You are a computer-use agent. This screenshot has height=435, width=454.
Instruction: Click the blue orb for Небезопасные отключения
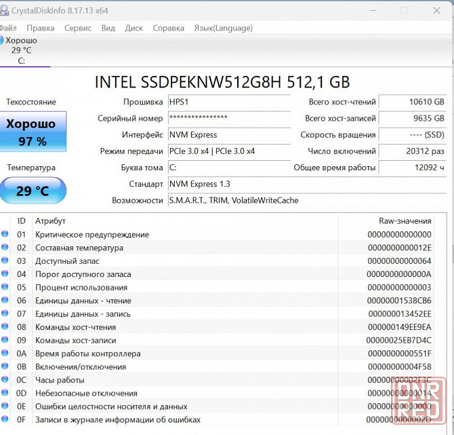5,393
